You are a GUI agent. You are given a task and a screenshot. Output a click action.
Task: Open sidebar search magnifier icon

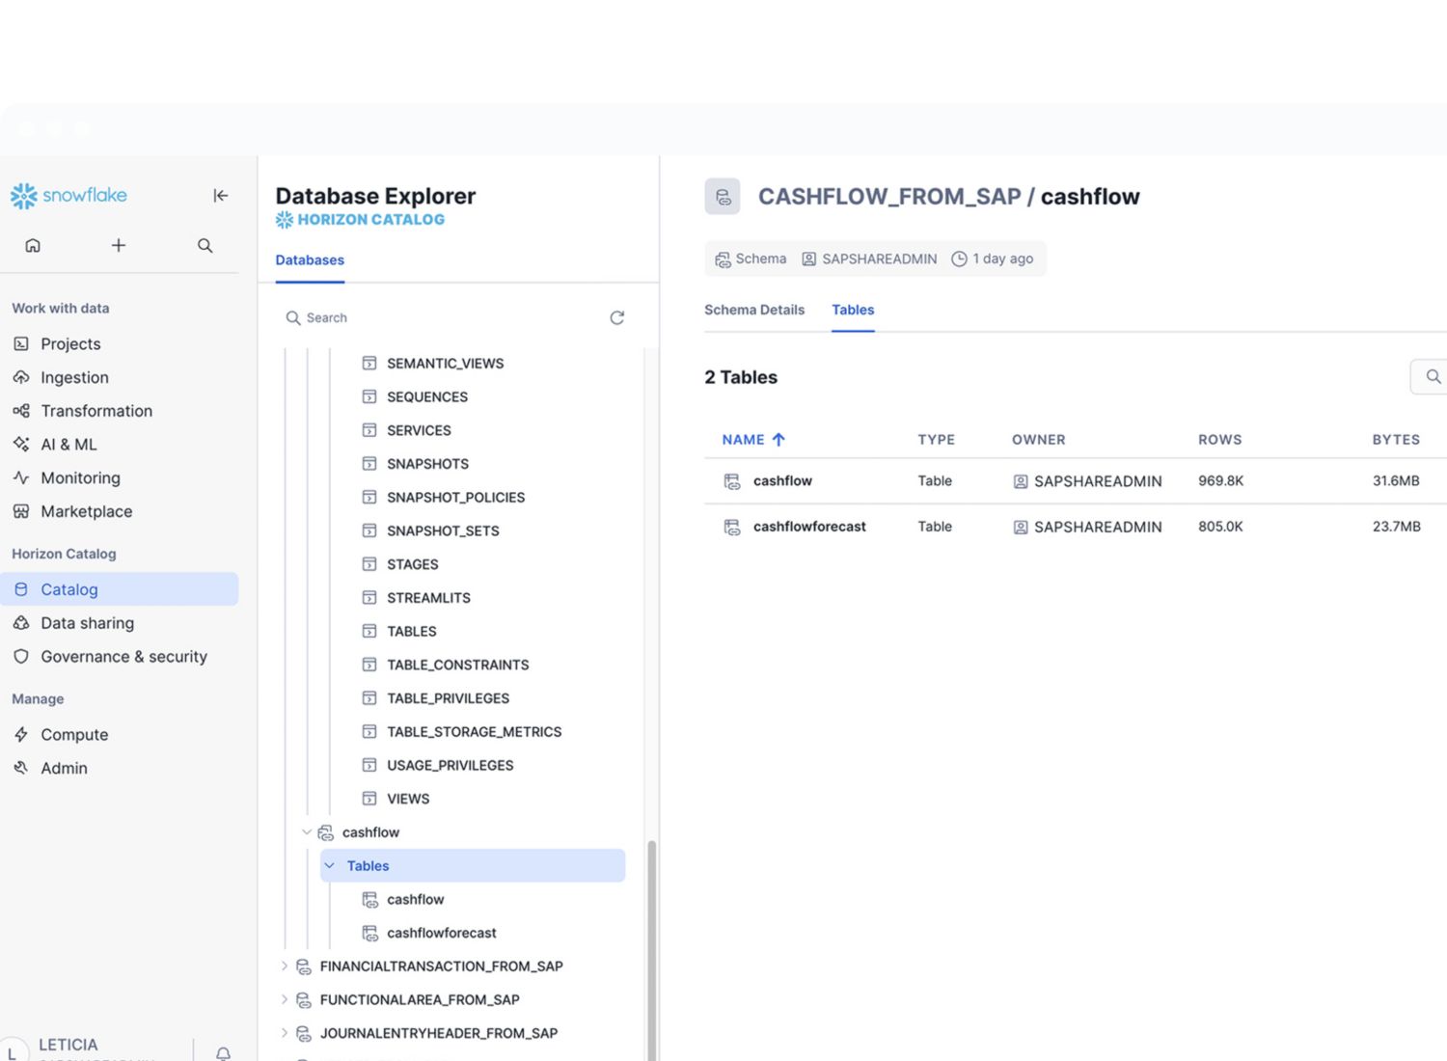[205, 246]
